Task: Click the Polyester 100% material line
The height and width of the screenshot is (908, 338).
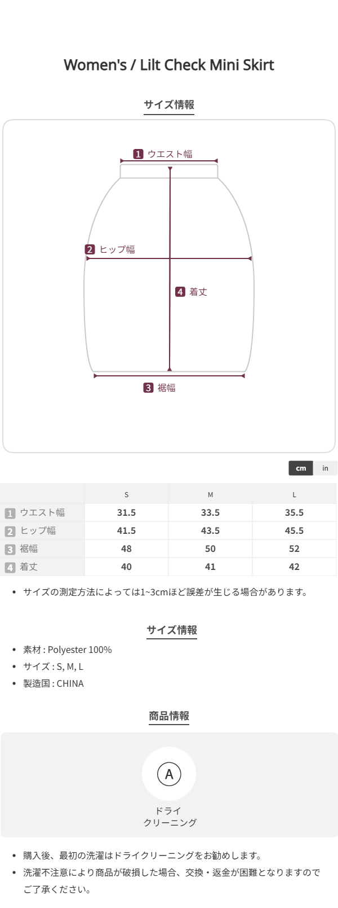Action: coord(68,650)
